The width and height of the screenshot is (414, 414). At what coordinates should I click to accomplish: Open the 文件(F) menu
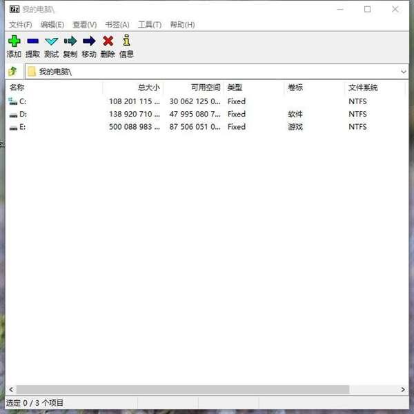click(x=20, y=25)
